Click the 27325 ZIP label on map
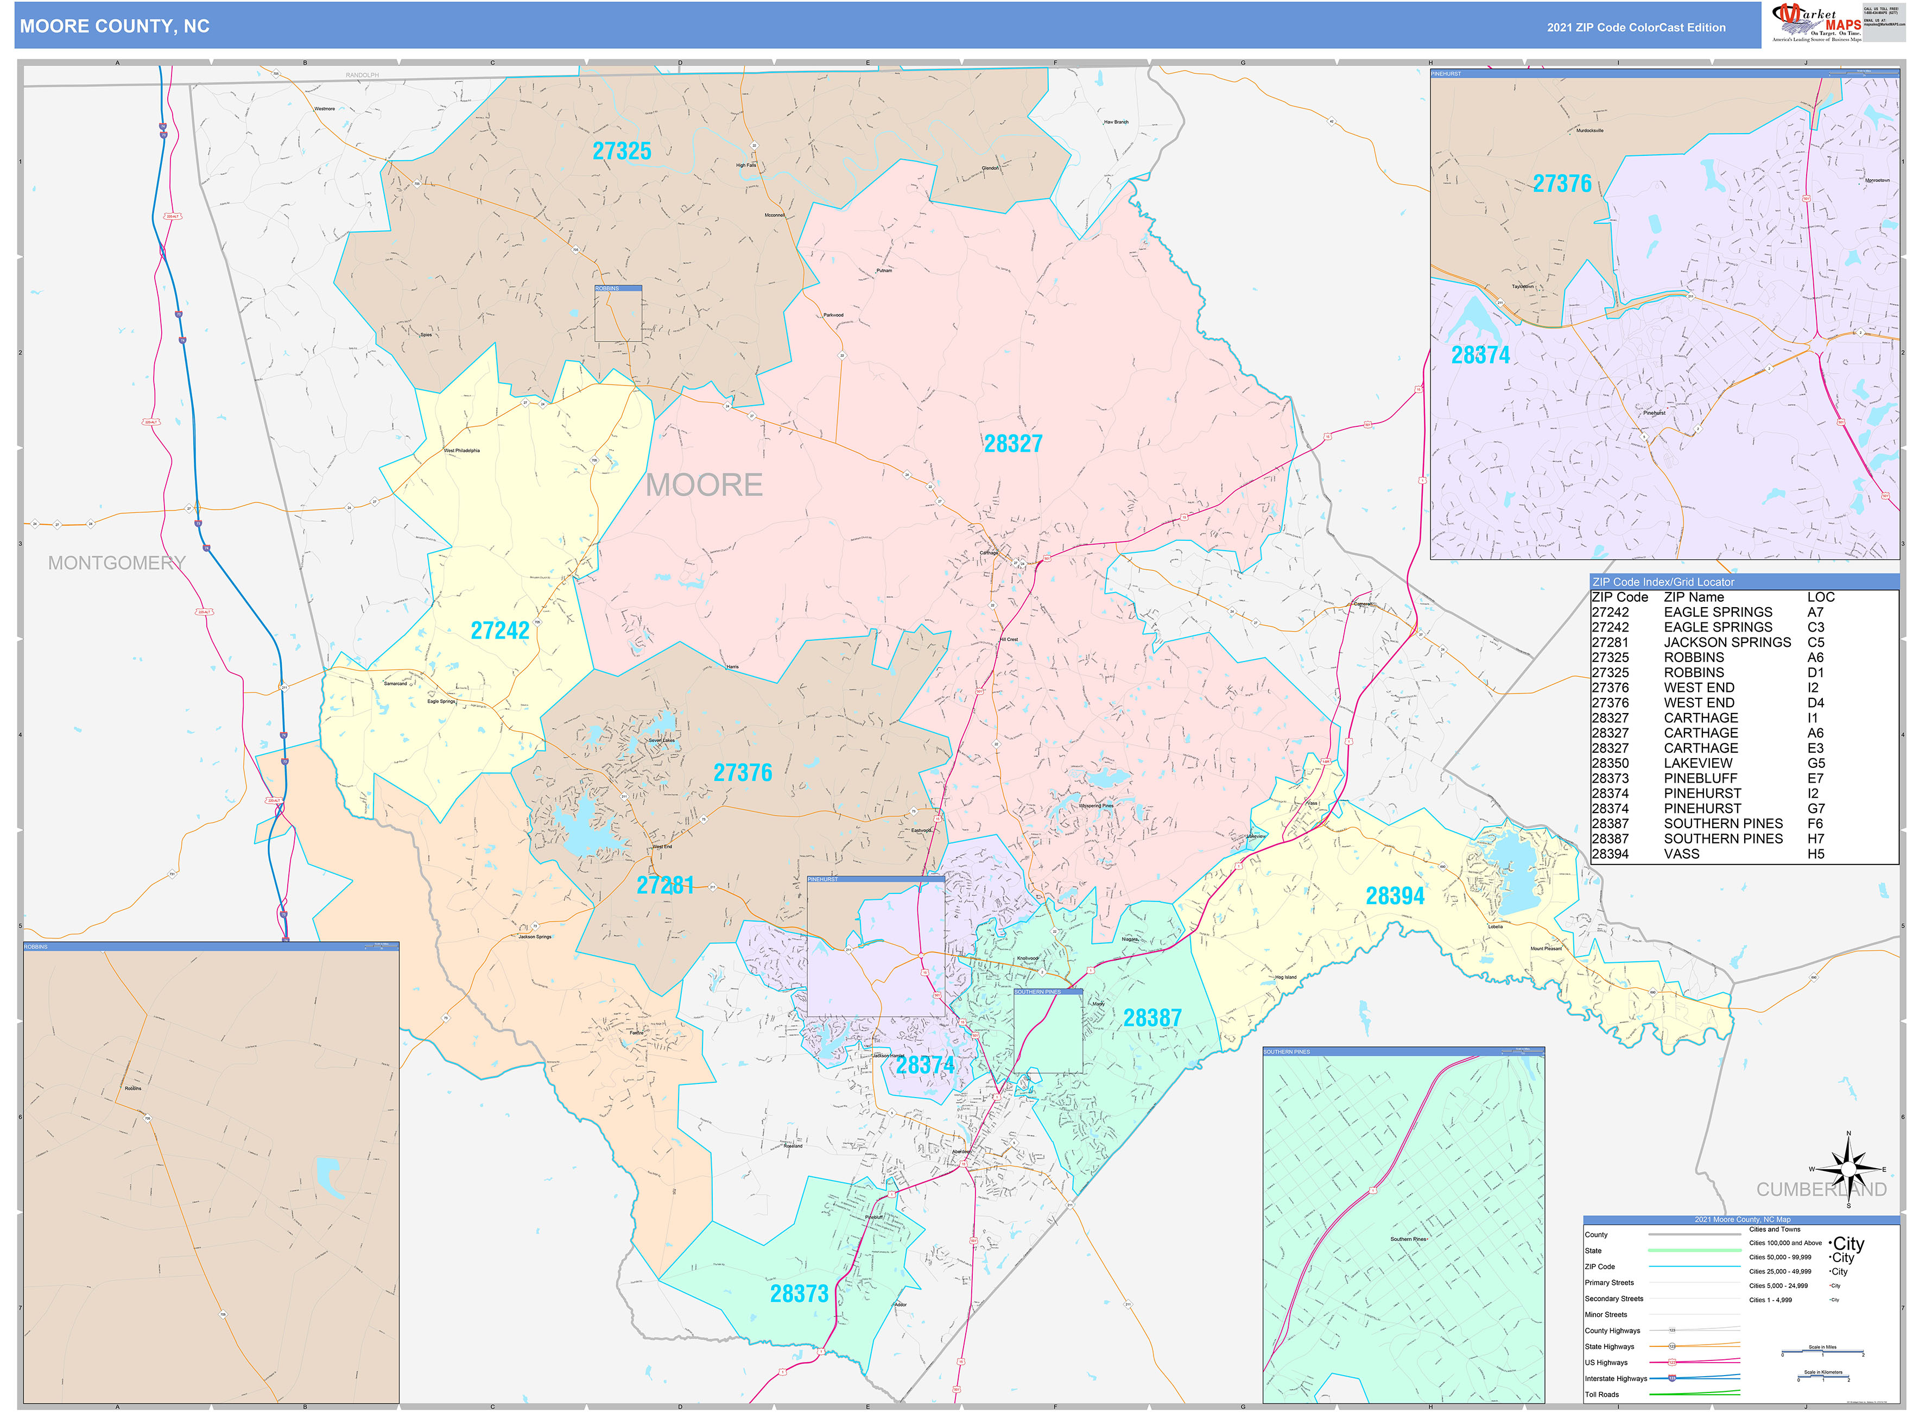The height and width of the screenshot is (1412, 1919). click(x=622, y=152)
